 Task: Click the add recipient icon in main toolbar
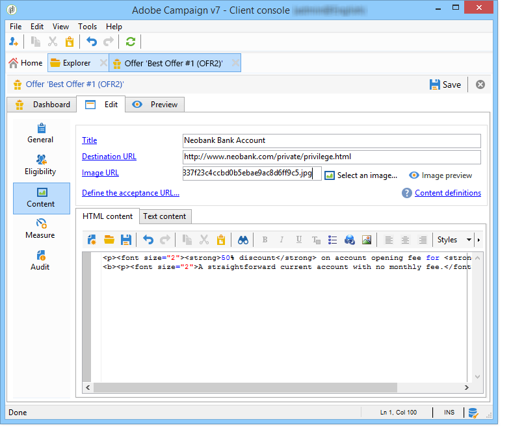pyautogui.click(x=14, y=42)
